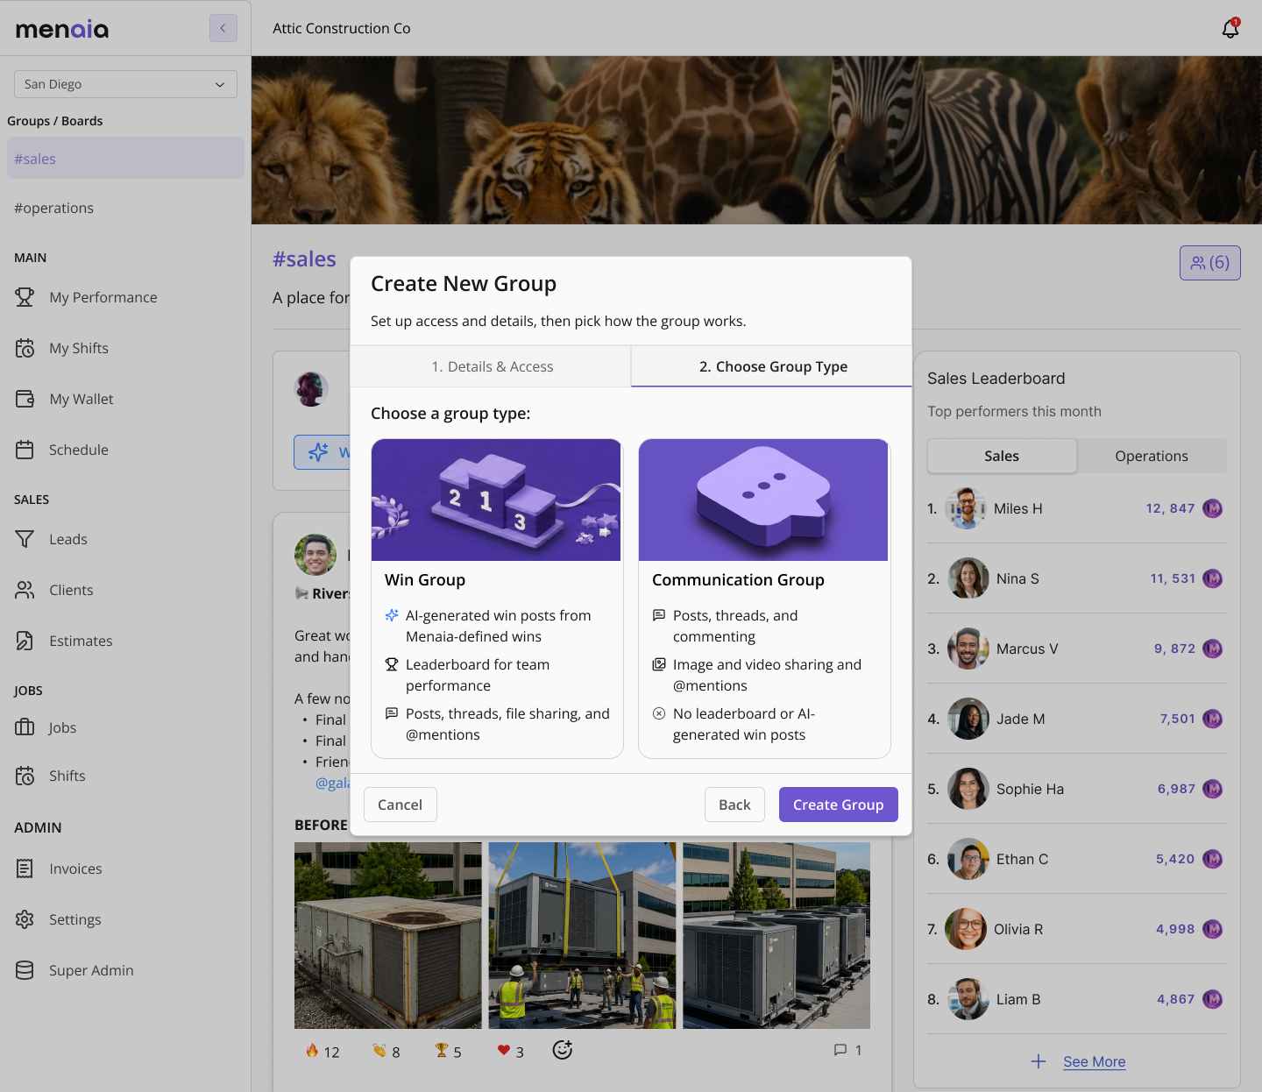Open the San Diego location dropdown
The image size is (1262, 1092).
[x=125, y=84]
